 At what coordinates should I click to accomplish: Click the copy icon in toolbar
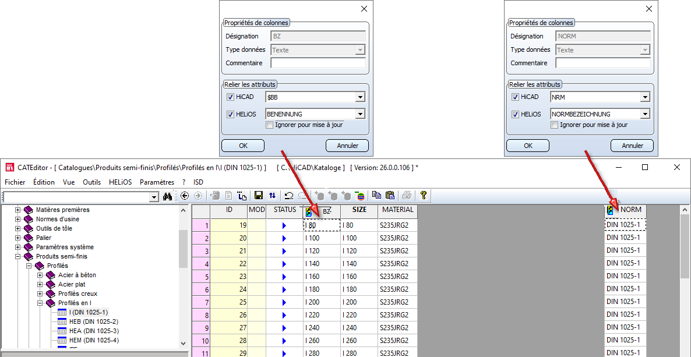point(376,196)
